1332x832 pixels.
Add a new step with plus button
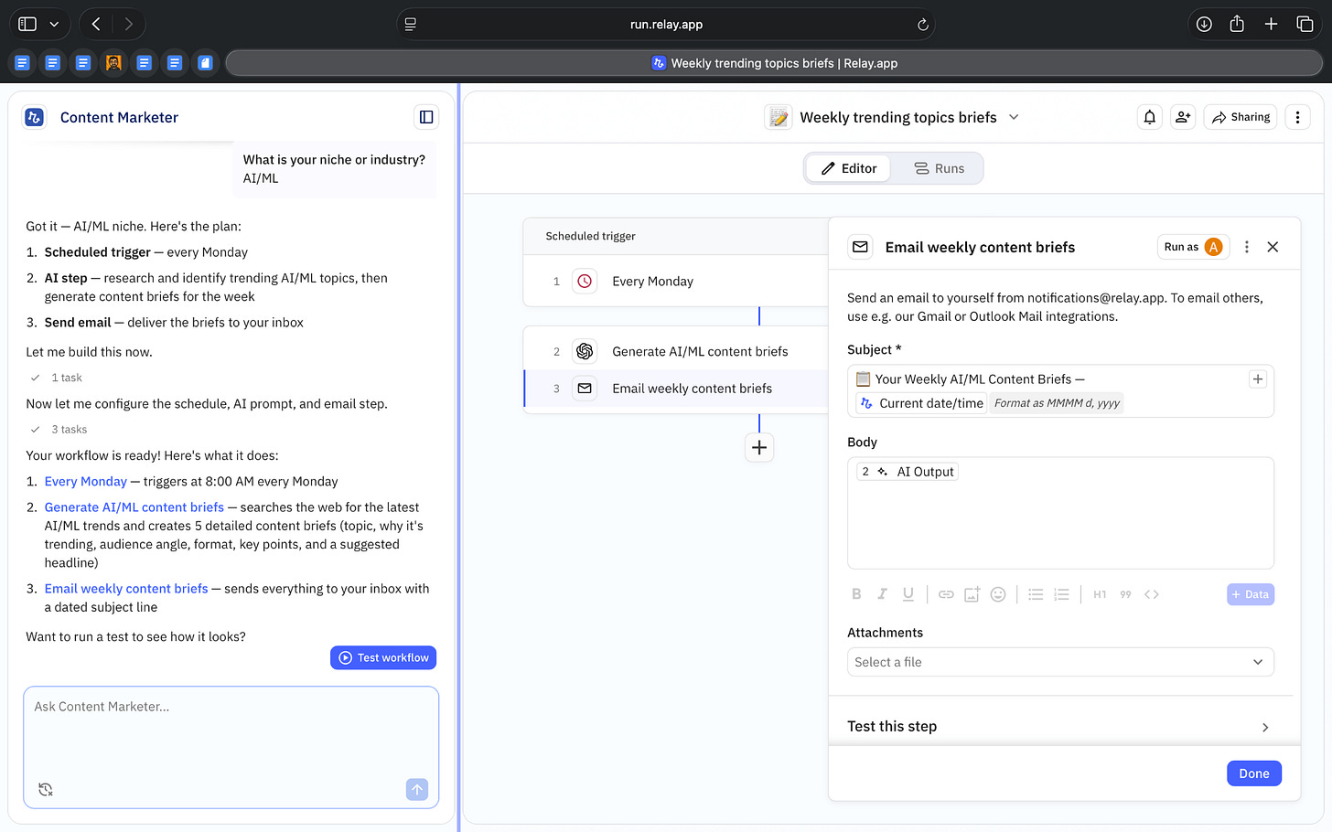click(x=759, y=448)
